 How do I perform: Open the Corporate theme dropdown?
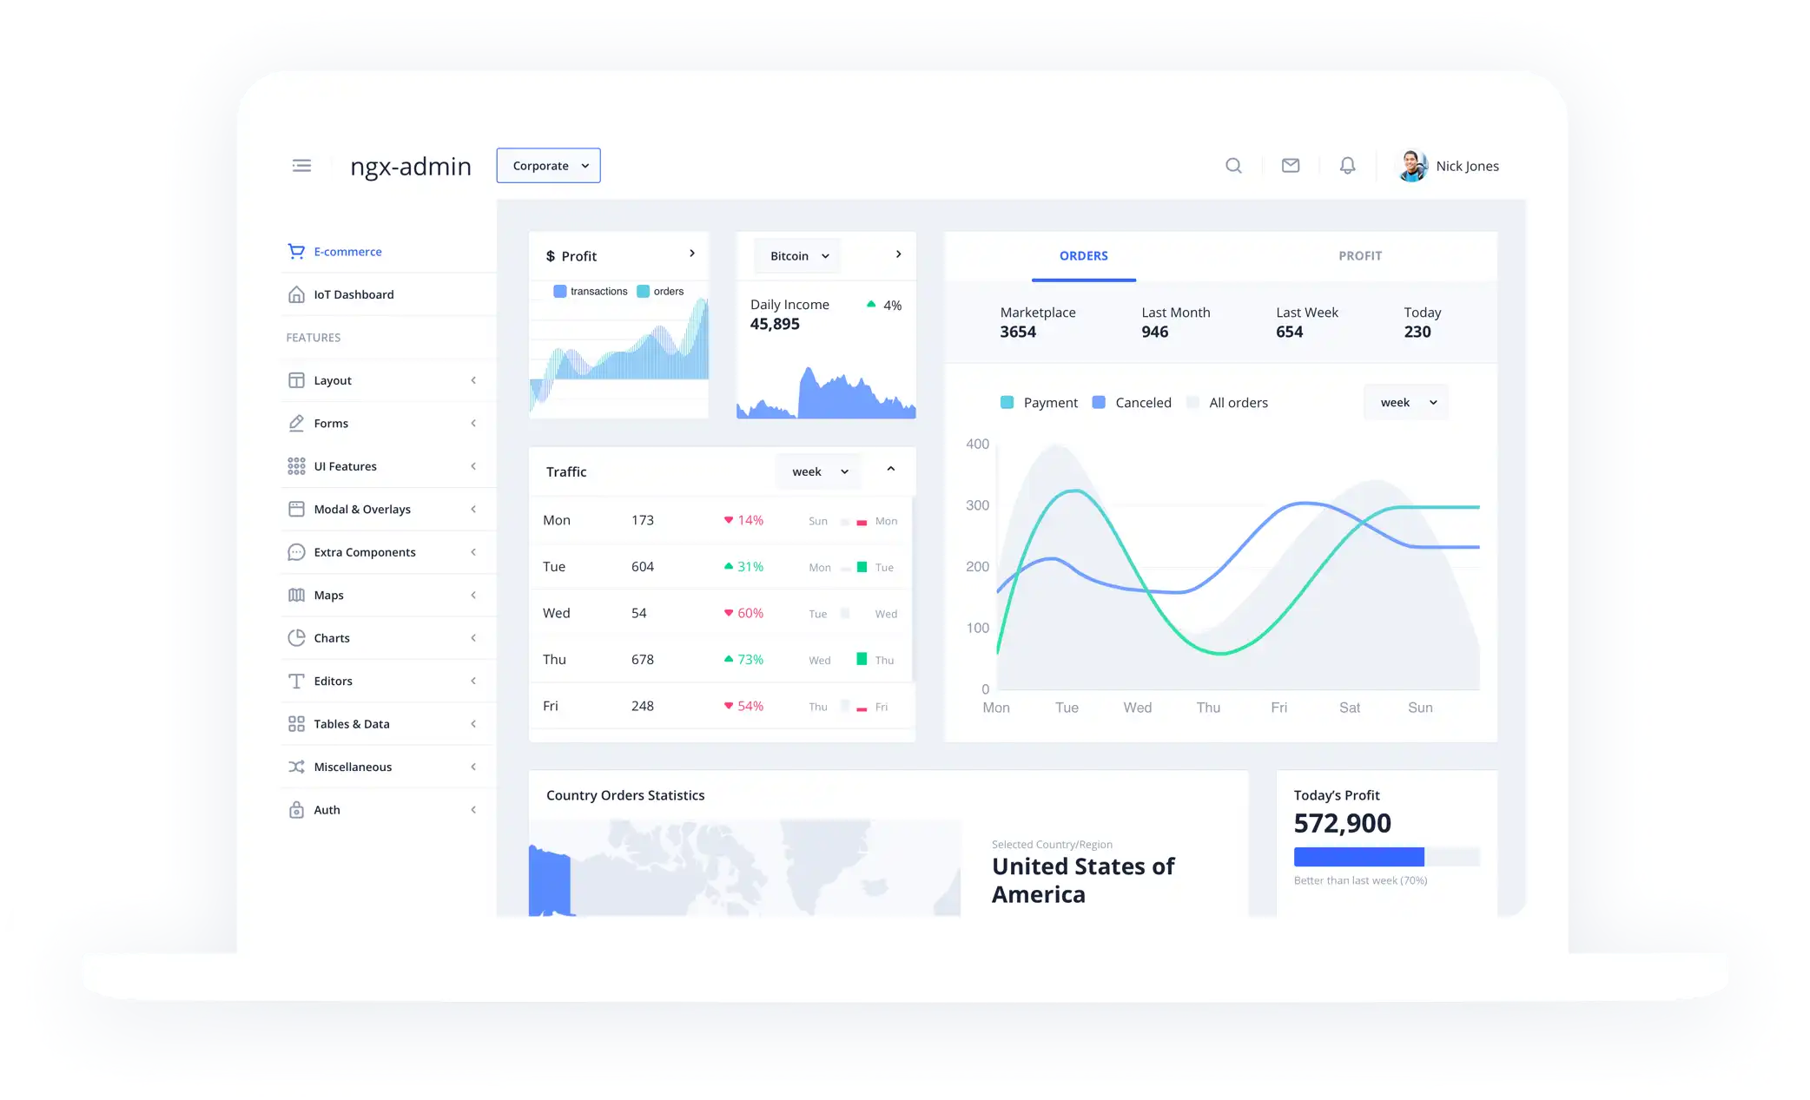click(x=548, y=166)
